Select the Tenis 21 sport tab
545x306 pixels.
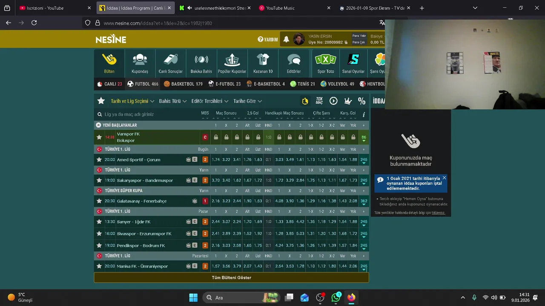click(x=302, y=84)
